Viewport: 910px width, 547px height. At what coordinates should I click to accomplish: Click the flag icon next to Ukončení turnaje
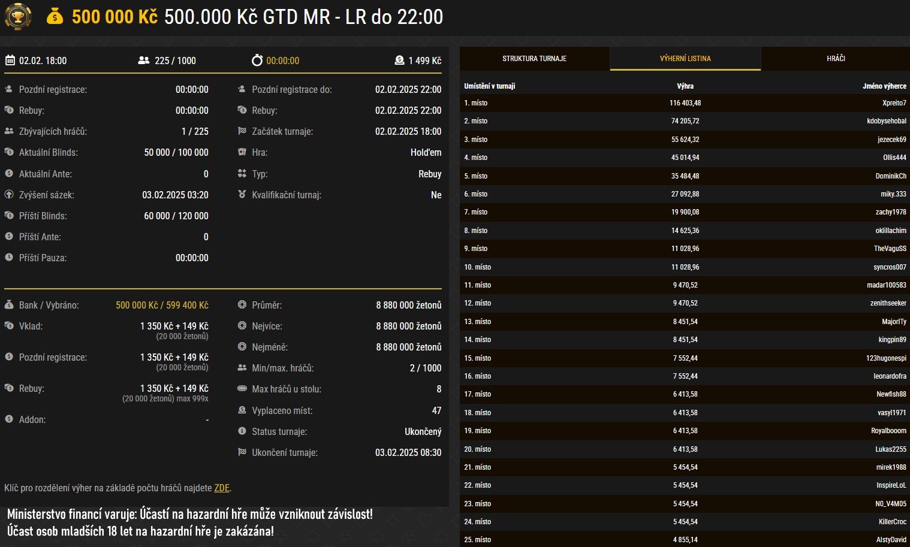click(242, 452)
